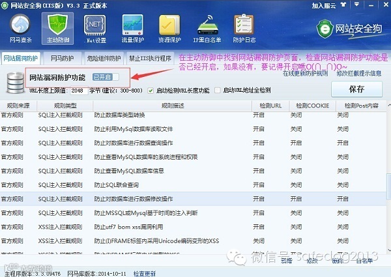
Task: Click the skin shirt icon in title bar
Action: point(344,5)
